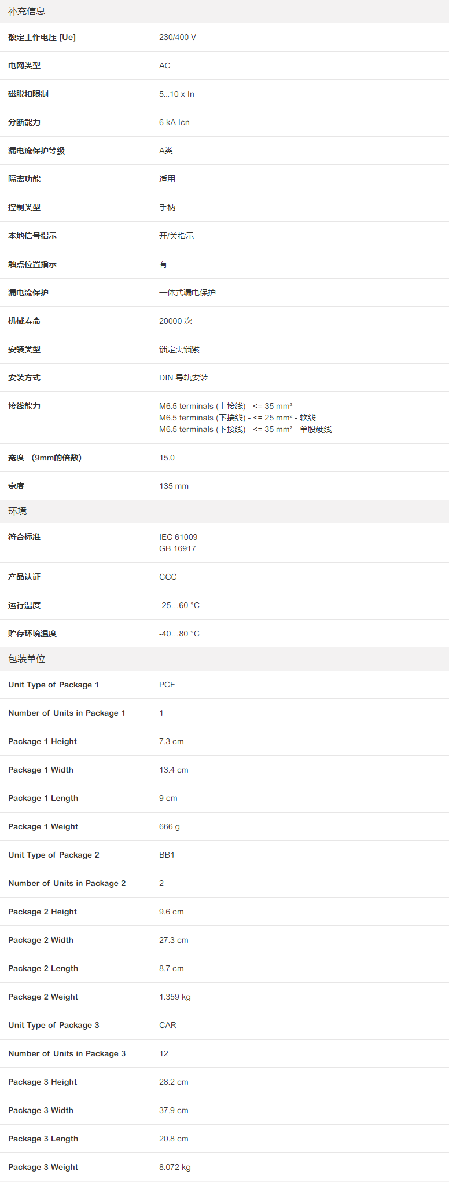449x1182 pixels.
Task: Click the Unit Type of Package 1 value PCE
Action: tap(167, 685)
